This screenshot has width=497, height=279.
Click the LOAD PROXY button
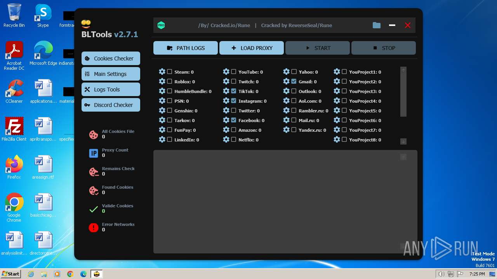point(252,48)
